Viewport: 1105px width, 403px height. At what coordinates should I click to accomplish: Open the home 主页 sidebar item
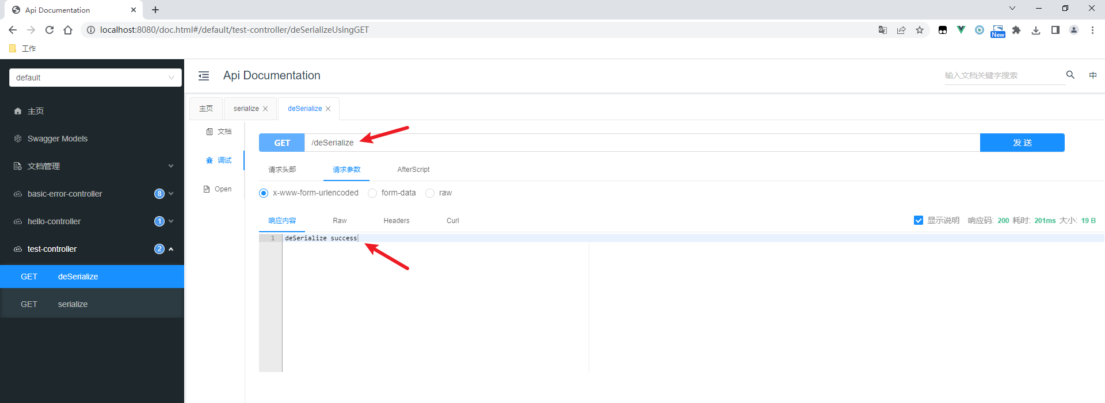click(92, 111)
